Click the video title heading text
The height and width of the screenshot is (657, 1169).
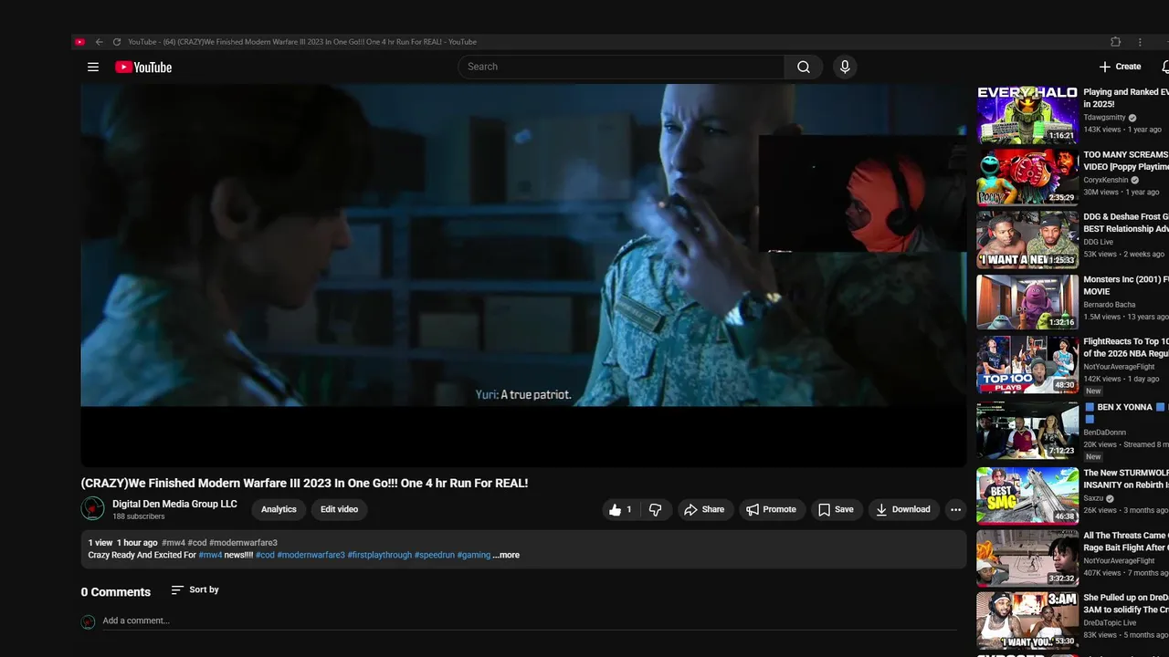point(304,484)
